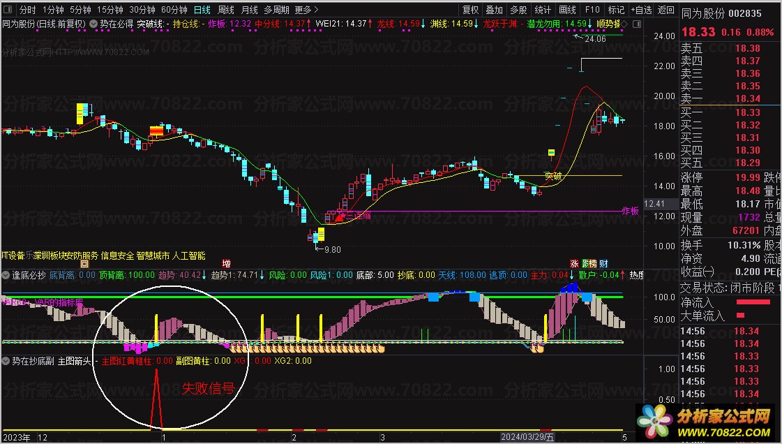This screenshot has height=444, width=782.
Task: Click the 分析家公式网 logo at bottom right
Action: pos(707,422)
